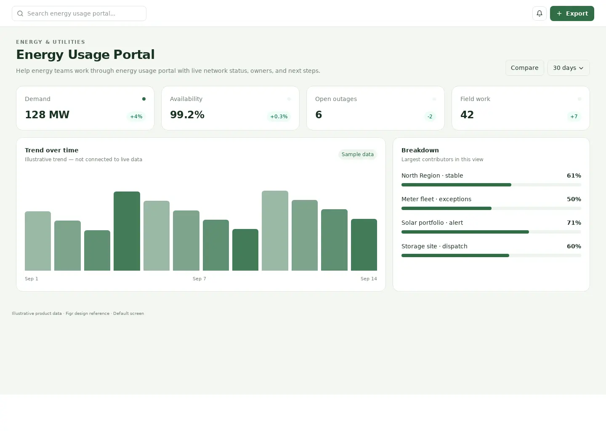Click the Sep 7 axis label

tap(199, 279)
